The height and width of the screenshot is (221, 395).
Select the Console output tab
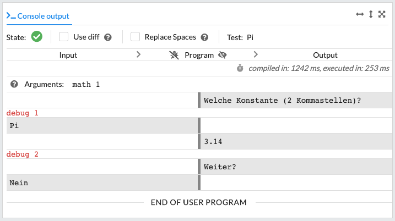click(38, 16)
